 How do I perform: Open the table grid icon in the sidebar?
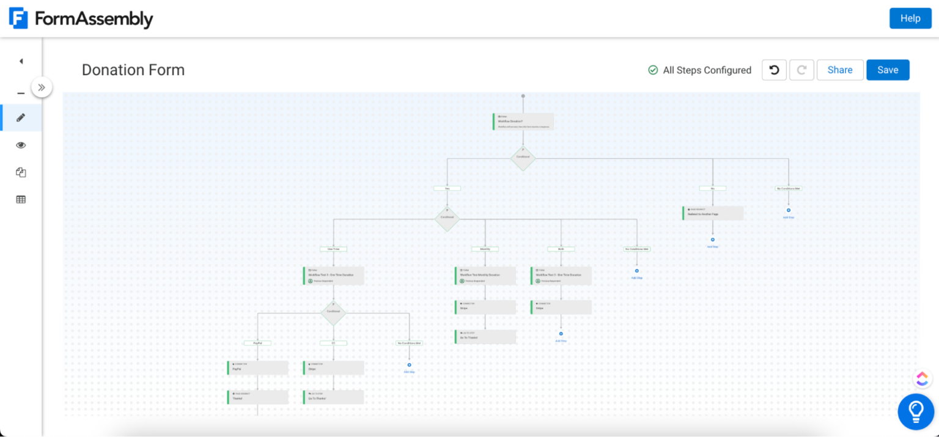(20, 199)
